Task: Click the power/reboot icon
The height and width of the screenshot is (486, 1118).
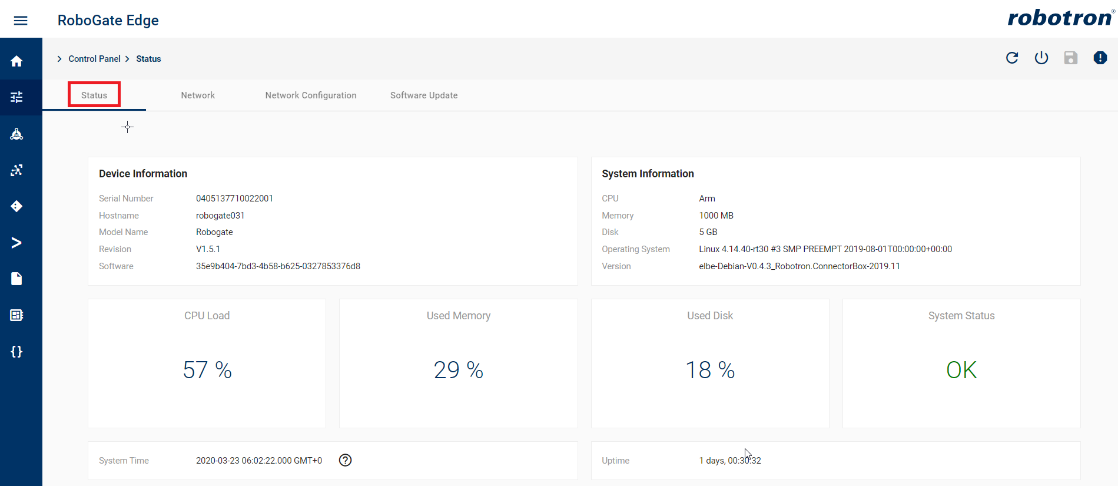Action: tap(1041, 58)
